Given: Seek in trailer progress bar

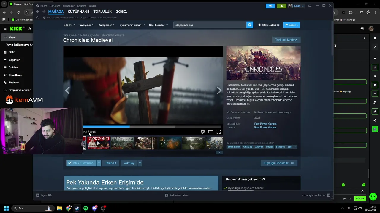Looking at the screenshot, I should pos(152,127).
